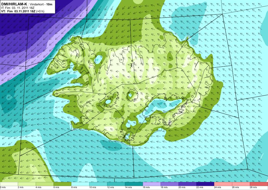The height and width of the screenshot is (190, 268).
Task: Click the 'VT: Fim 03.11.2011 18Z (+0 h)' line
Action: click(23, 11)
